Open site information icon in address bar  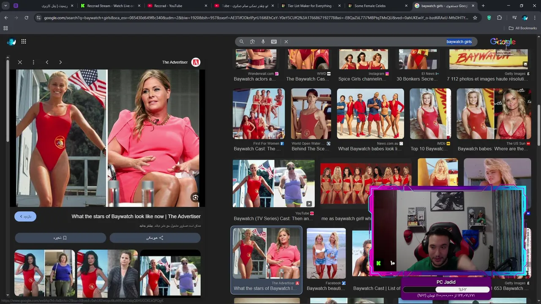(39, 18)
